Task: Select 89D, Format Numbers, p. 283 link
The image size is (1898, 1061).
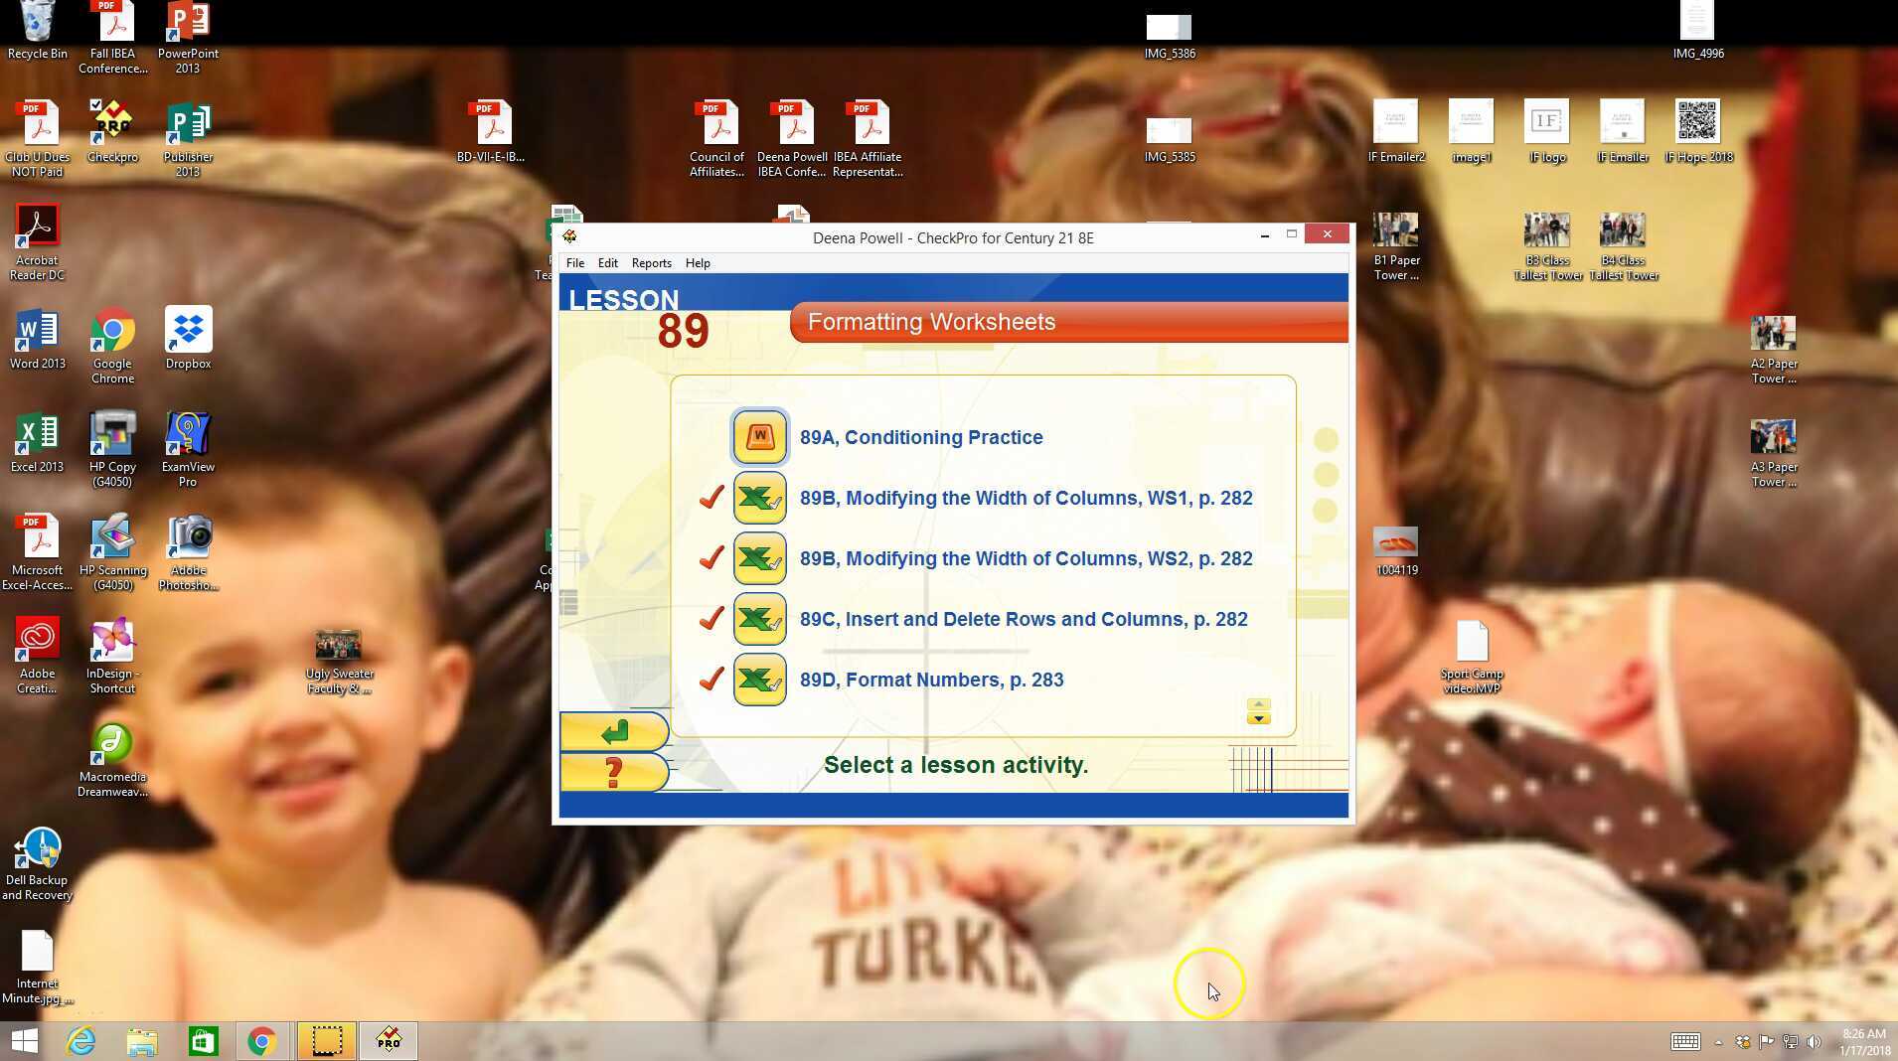Action: point(931,680)
